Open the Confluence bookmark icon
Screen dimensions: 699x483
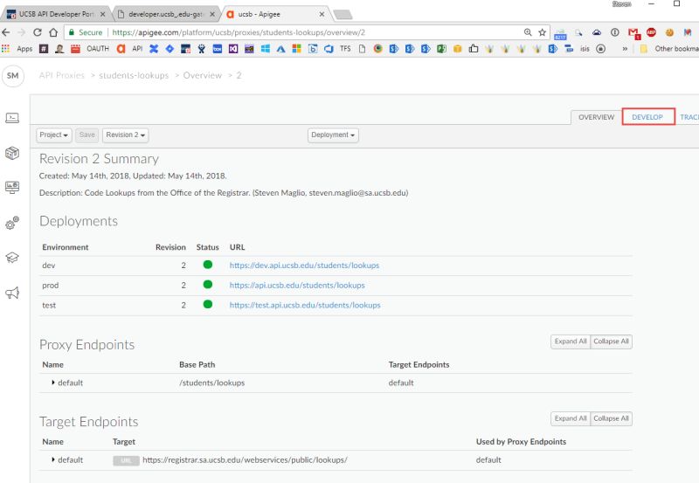coord(154,49)
